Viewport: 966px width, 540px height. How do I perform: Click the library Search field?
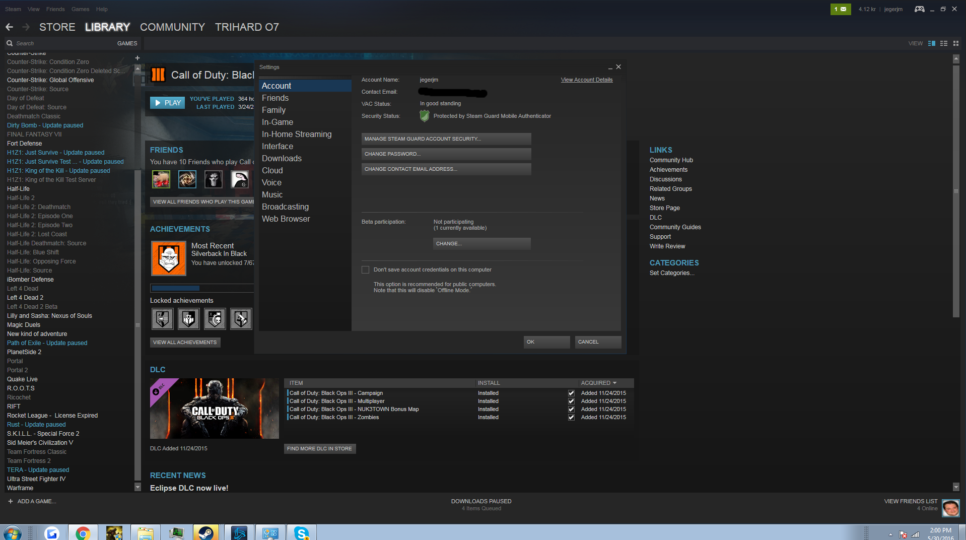pos(60,43)
